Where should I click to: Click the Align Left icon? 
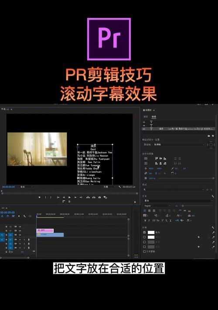click(x=157, y=164)
